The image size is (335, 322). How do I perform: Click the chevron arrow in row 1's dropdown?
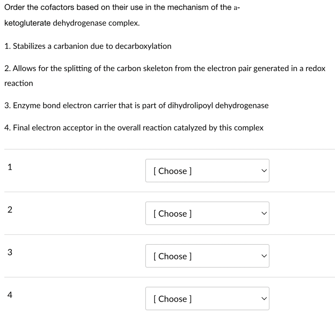(x=263, y=171)
